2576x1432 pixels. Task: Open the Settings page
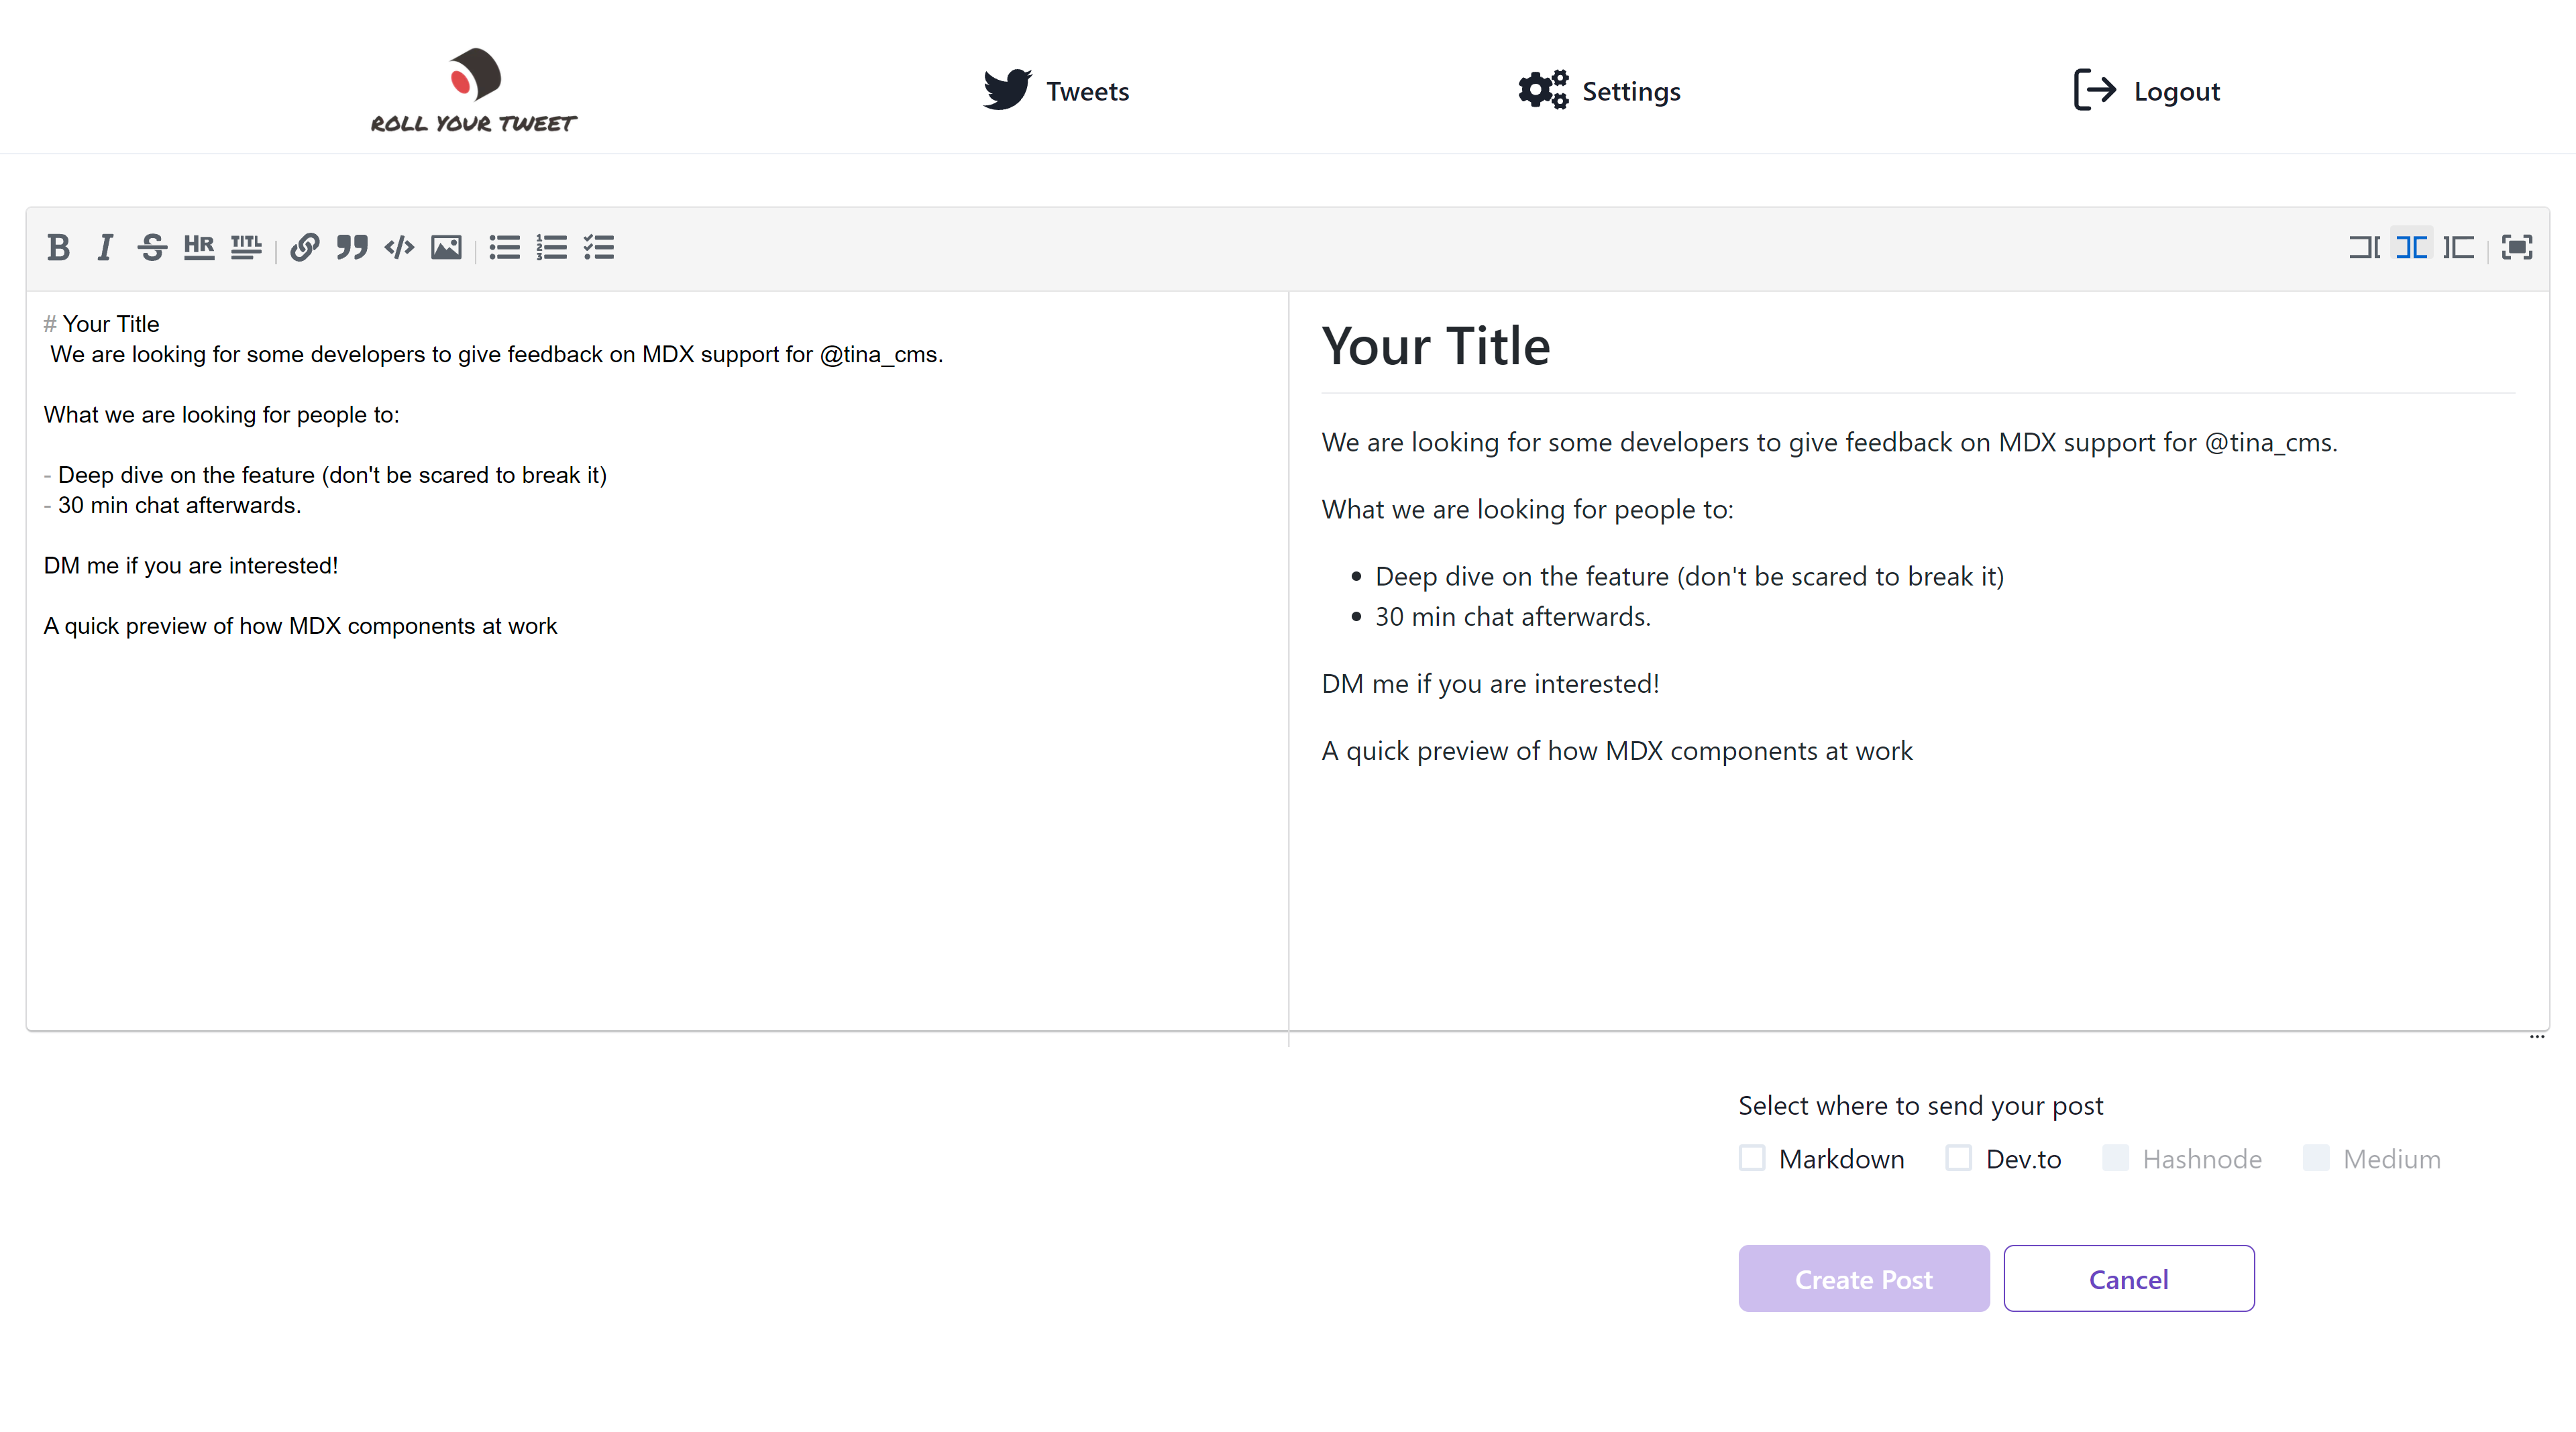1599,91
